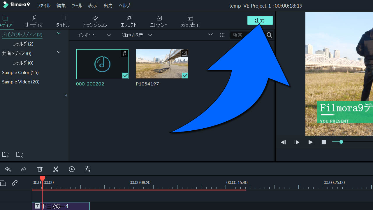Open the ヘルプ menu
This screenshot has height=210, width=373.
click(125, 6)
